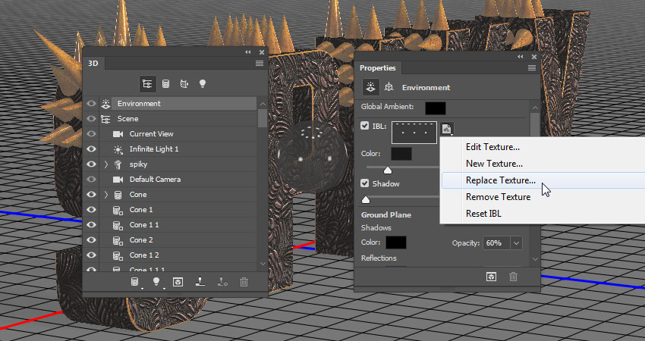Open the Opacity 60% dropdown arrow
The height and width of the screenshot is (341, 645).
[516, 243]
